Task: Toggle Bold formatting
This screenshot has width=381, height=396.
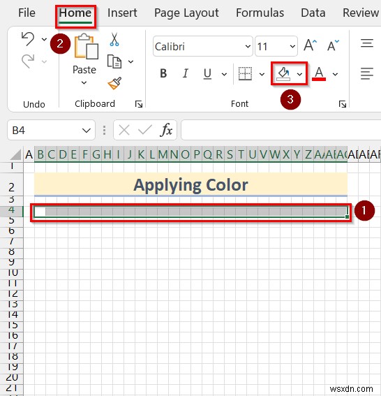Action: pyautogui.click(x=163, y=73)
